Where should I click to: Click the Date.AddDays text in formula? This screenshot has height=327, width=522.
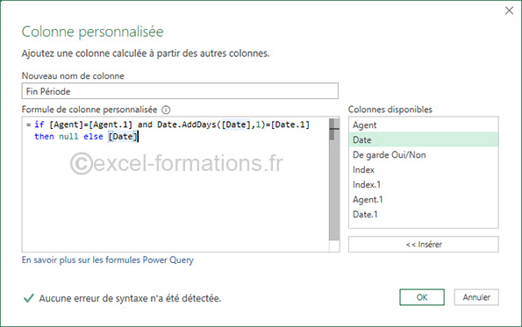click(x=186, y=124)
